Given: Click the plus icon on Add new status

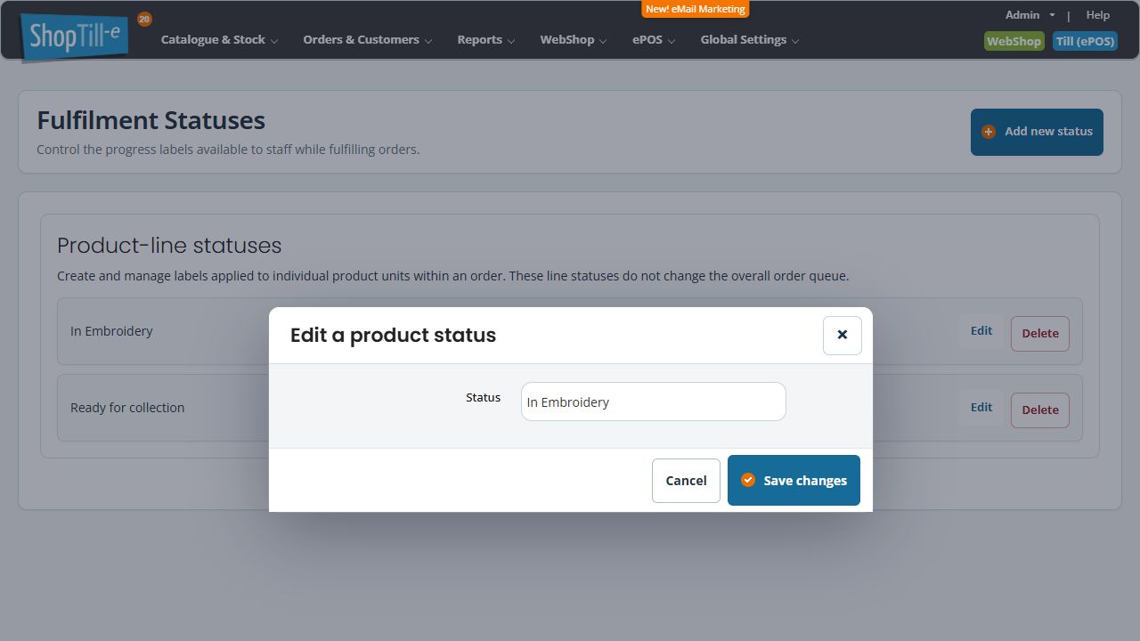Looking at the screenshot, I should coord(989,132).
